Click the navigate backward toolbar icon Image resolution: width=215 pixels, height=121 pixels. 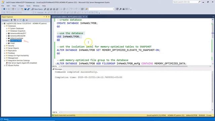[x=4, y=9]
